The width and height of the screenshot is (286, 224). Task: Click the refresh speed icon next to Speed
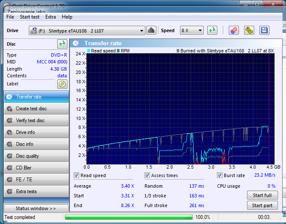pyautogui.click(x=212, y=30)
